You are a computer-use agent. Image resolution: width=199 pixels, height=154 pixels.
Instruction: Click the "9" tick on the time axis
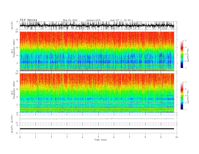tap(161, 137)
